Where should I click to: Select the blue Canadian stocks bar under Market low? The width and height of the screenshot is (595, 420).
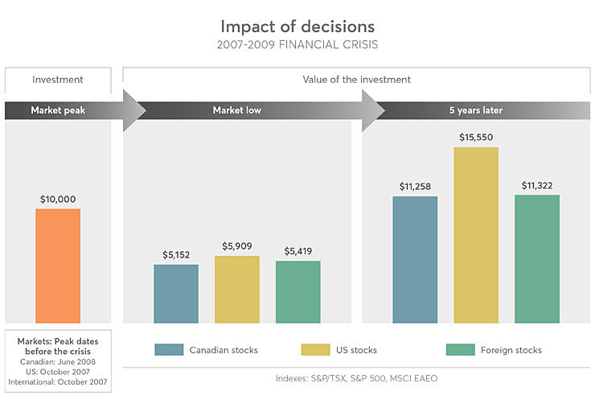[176, 294]
